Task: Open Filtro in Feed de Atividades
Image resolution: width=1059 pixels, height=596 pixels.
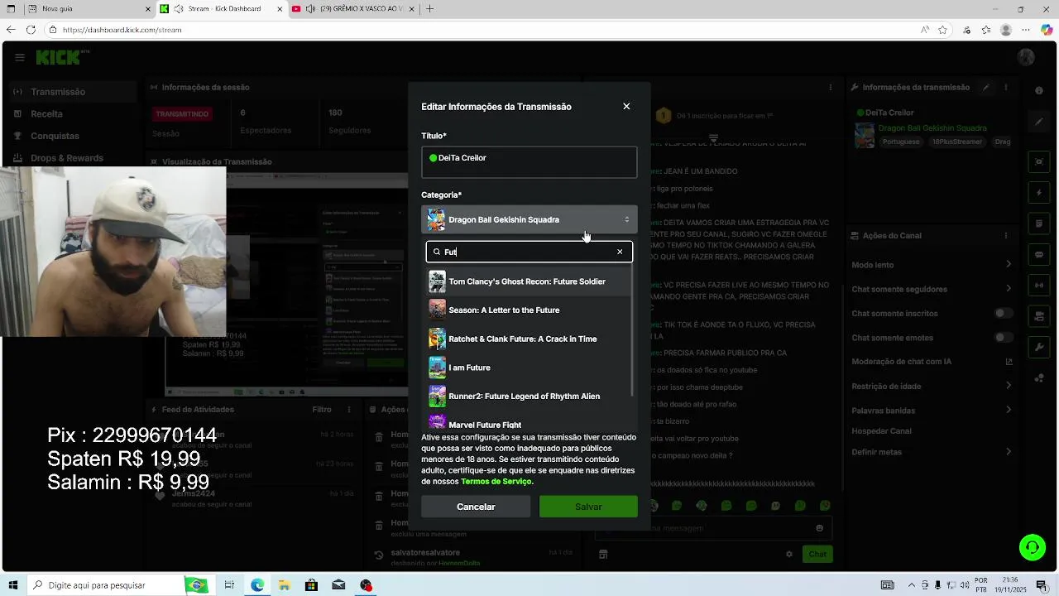Action: [x=322, y=409]
